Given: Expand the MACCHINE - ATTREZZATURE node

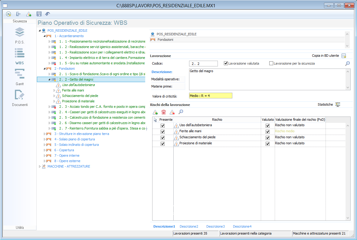Looking at the screenshot, I should click(x=40, y=167).
